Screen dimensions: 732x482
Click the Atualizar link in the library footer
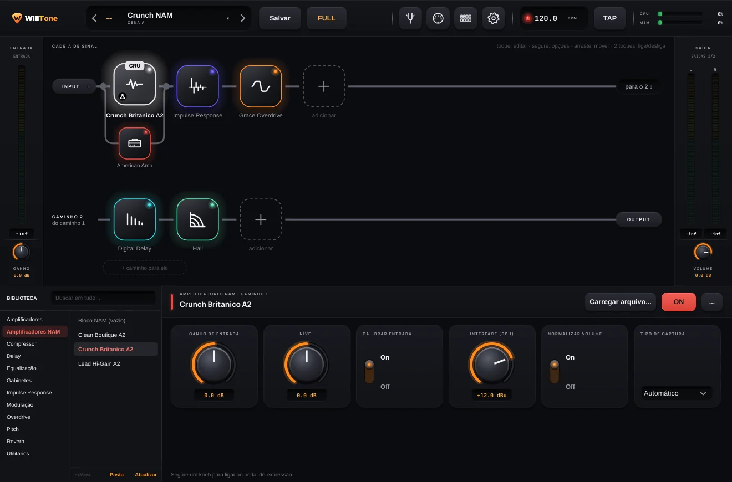146,475
